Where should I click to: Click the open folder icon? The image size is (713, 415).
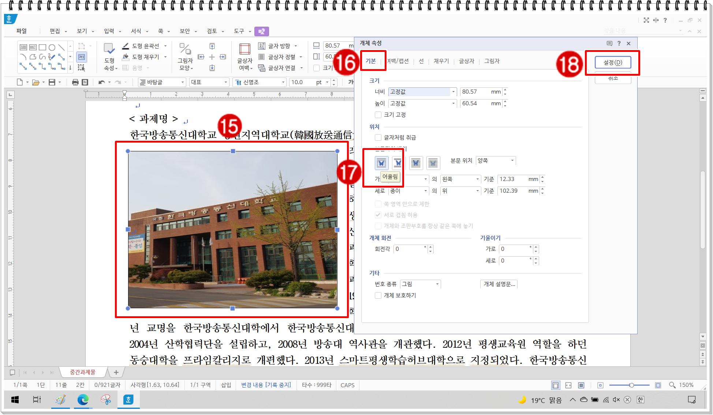(36, 82)
